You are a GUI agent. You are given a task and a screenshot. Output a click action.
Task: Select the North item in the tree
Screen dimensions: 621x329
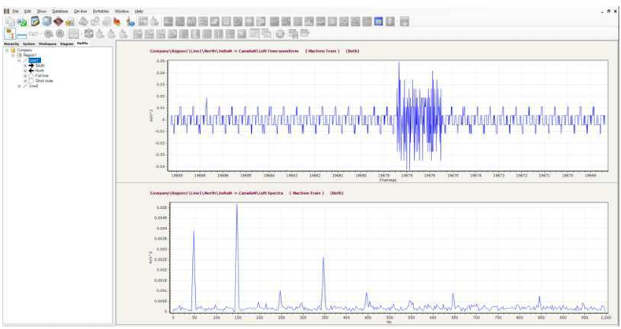click(x=40, y=71)
